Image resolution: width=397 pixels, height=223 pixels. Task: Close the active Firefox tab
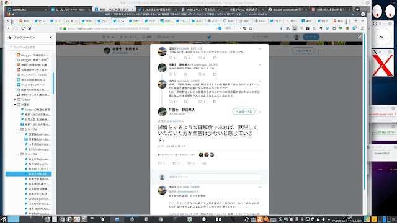coord(123,20)
